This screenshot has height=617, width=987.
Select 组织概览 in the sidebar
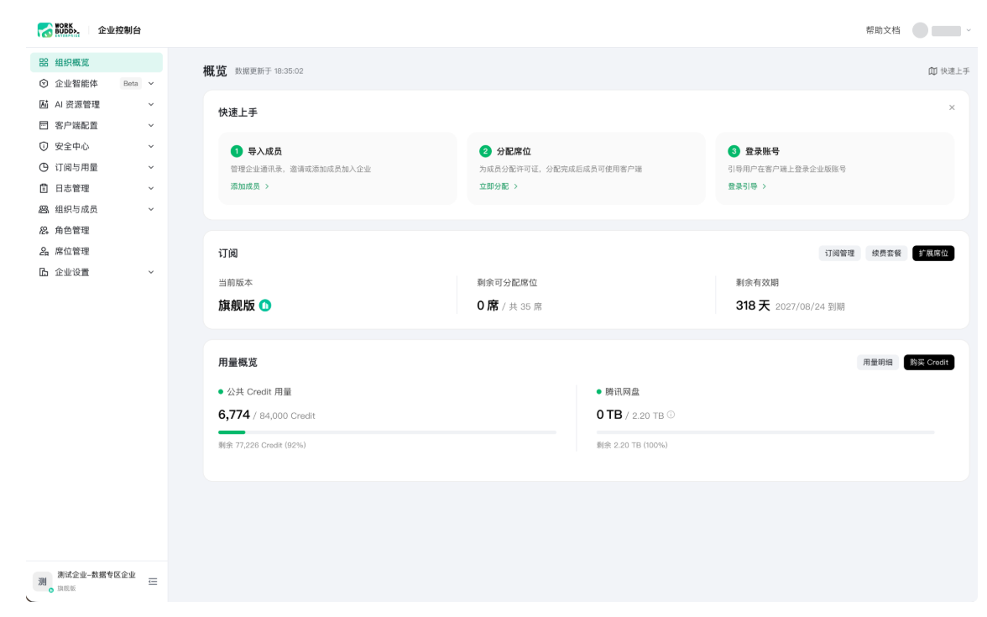97,62
